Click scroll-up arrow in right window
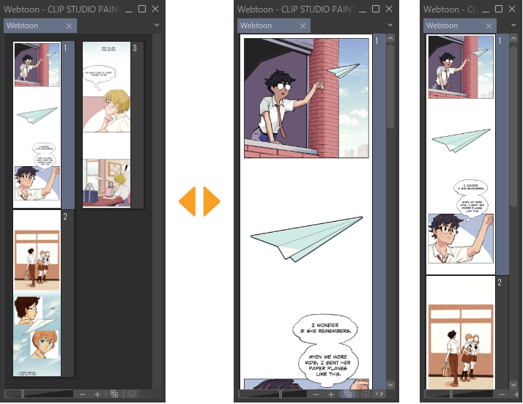The width and height of the screenshot is (523, 404). point(513,38)
